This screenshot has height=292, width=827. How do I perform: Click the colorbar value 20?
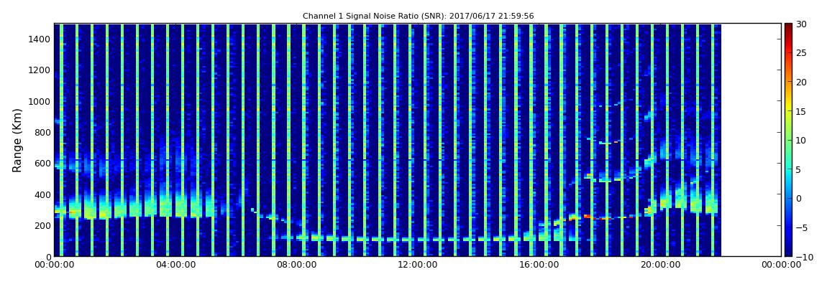[x=801, y=82]
